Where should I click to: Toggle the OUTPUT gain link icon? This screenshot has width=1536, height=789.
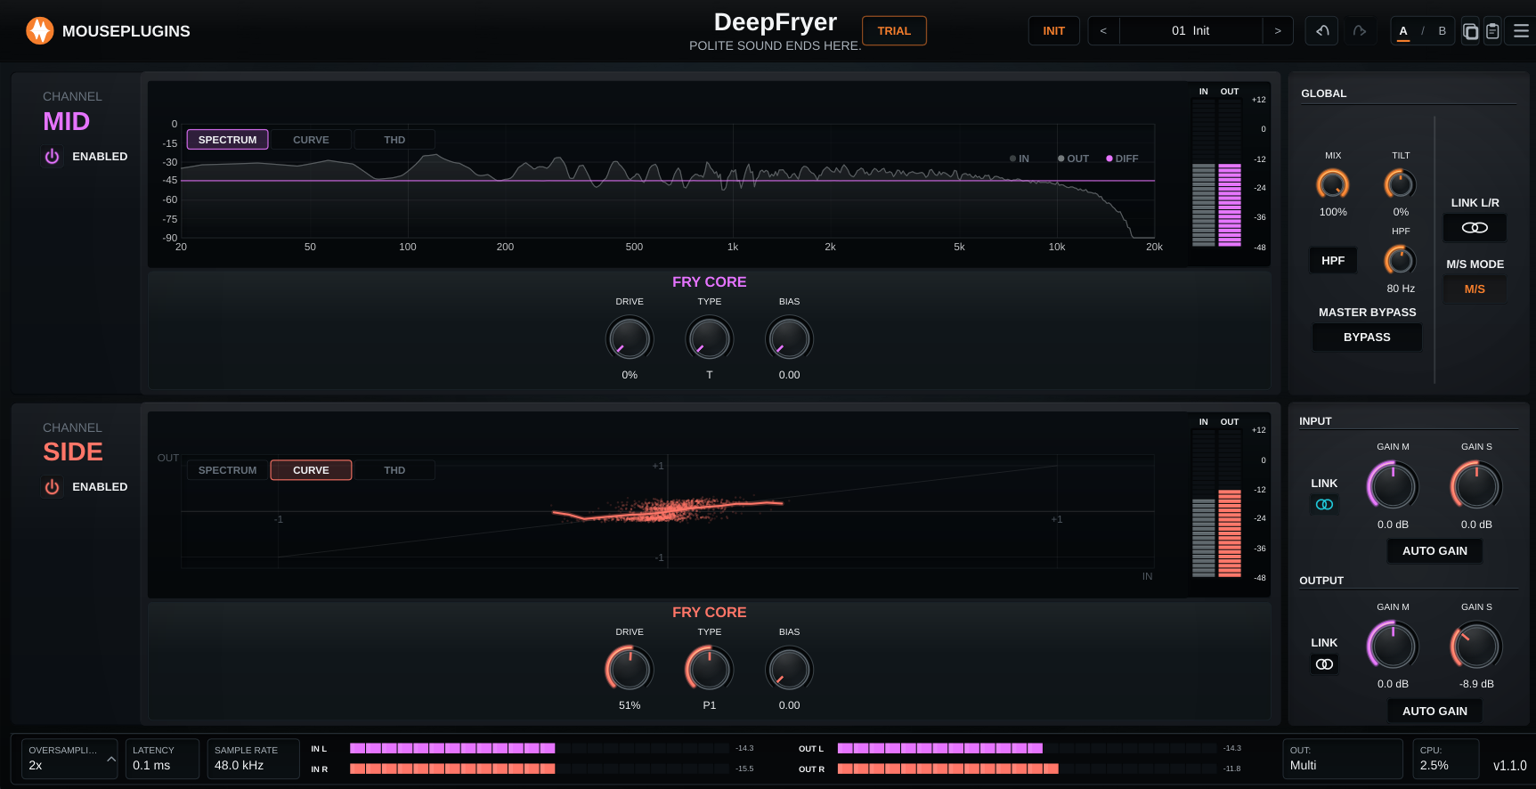click(x=1324, y=664)
